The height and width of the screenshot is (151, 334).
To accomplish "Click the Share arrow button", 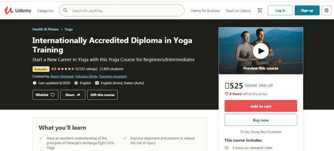I will click(73, 95).
